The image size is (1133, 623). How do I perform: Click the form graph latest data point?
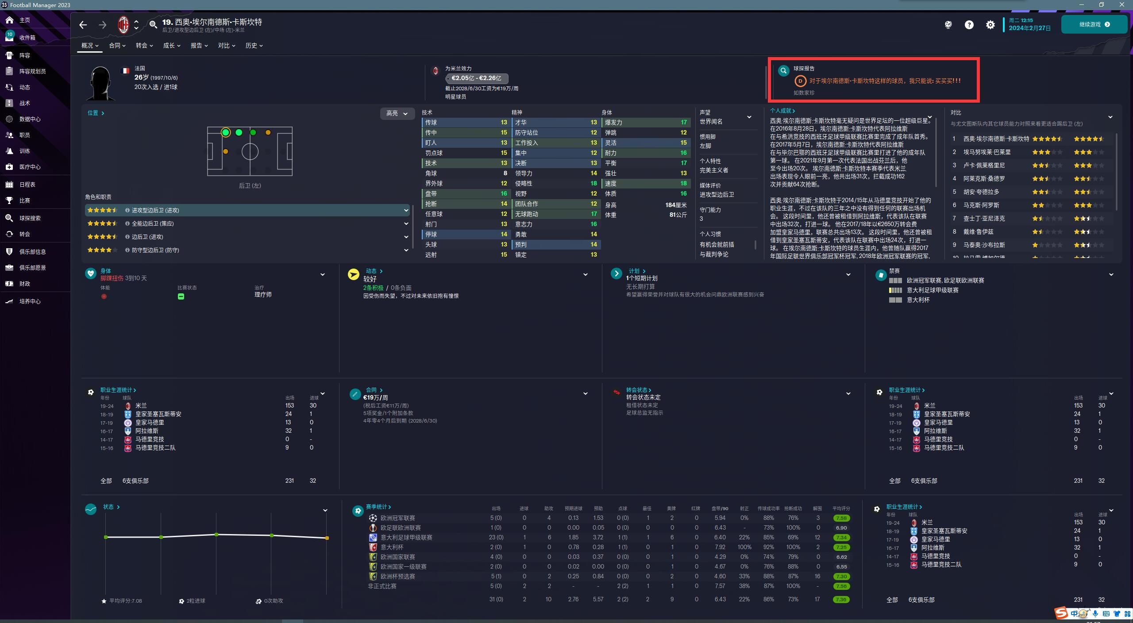(x=327, y=538)
